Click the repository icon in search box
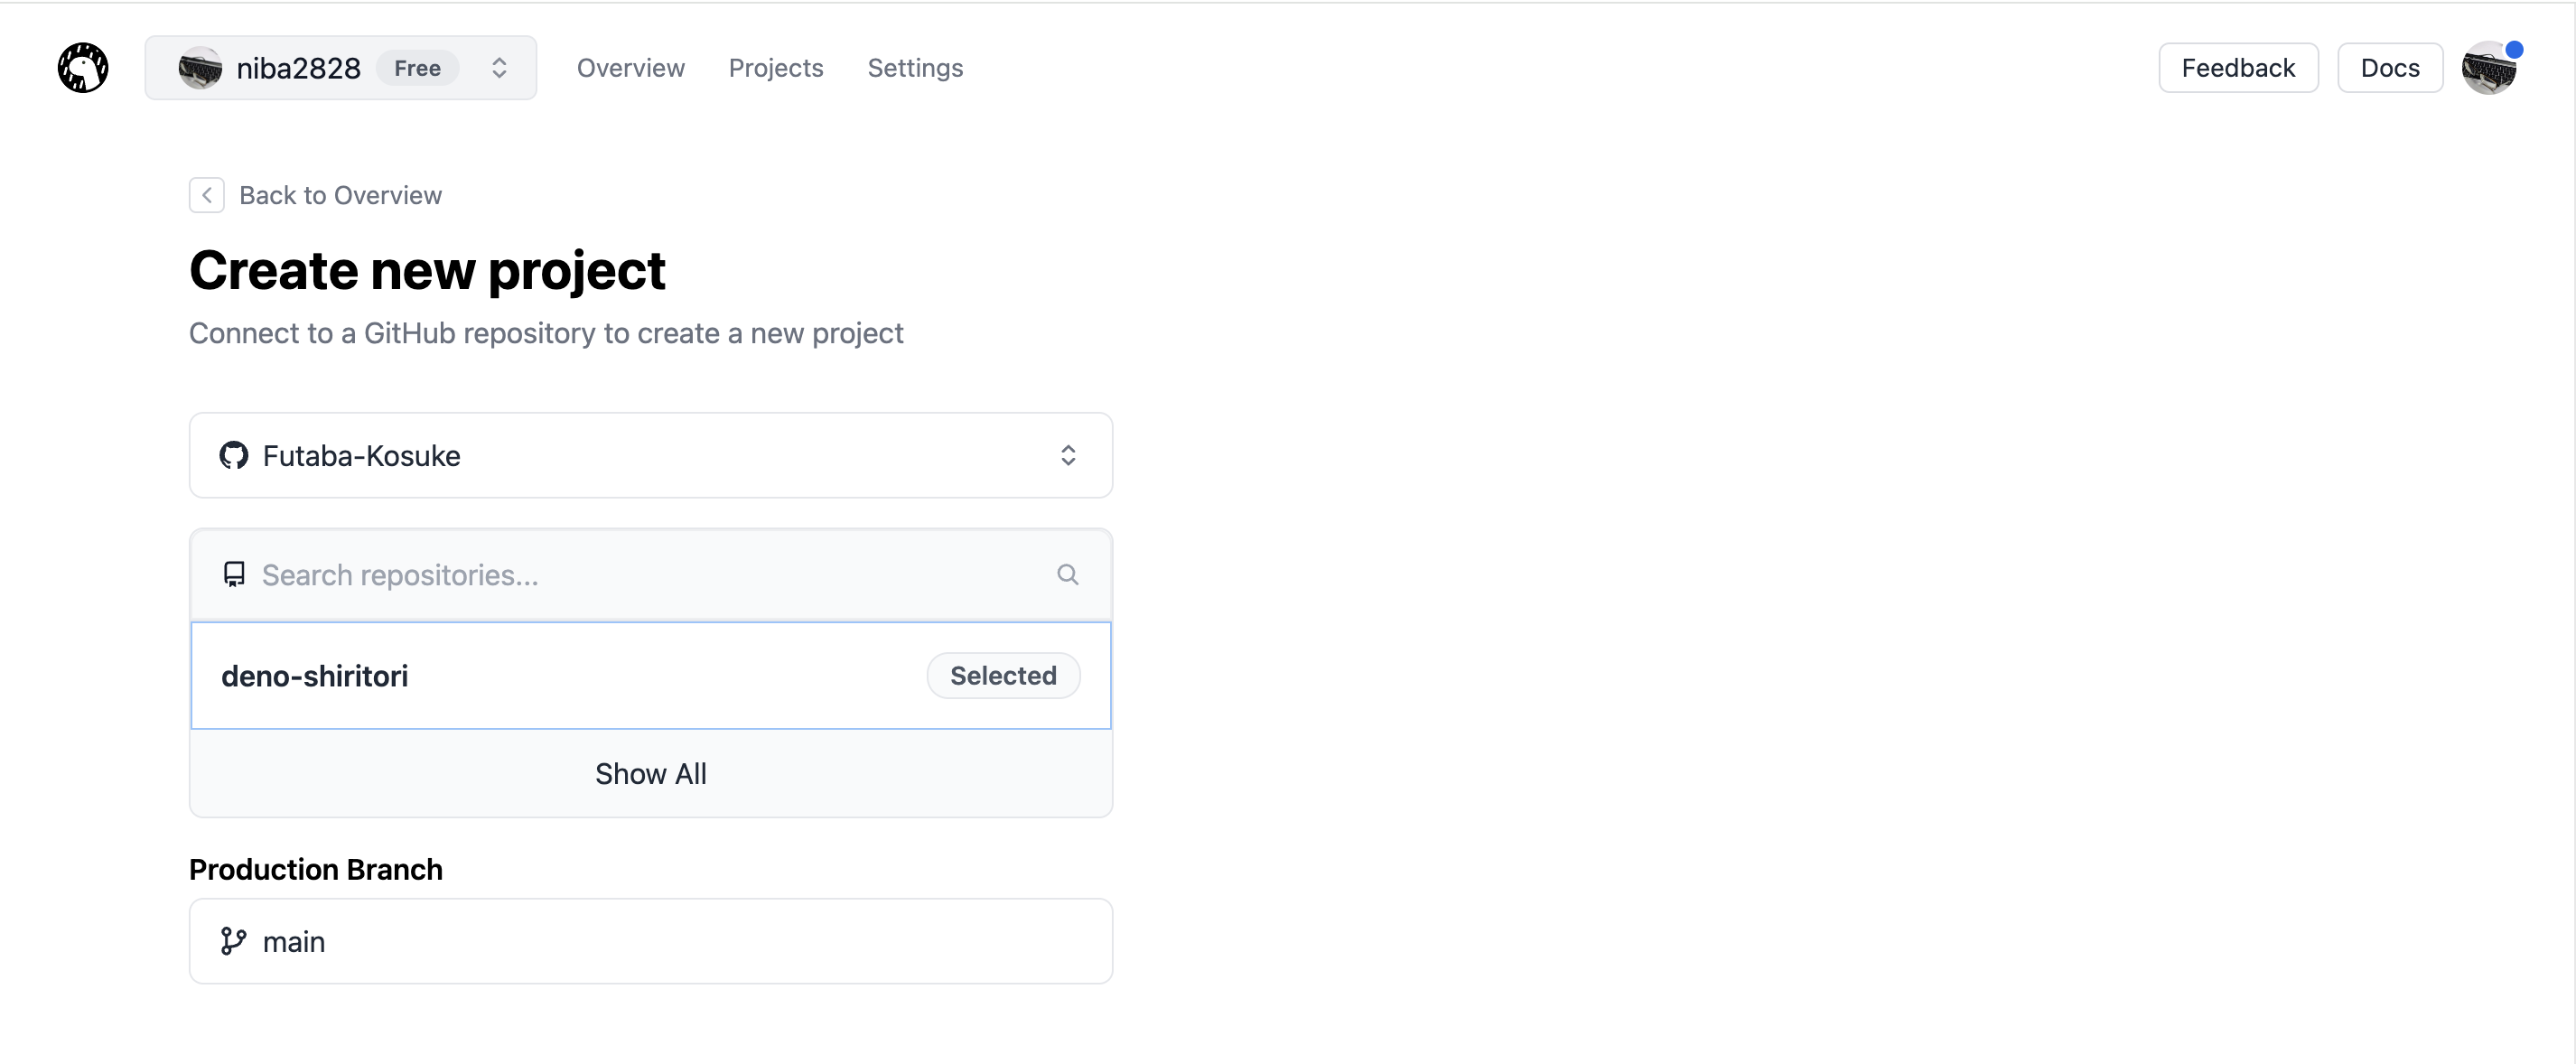Viewport: 2576px width, 1064px height. point(234,575)
